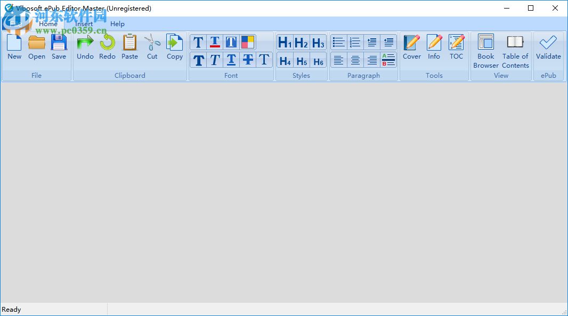Apply Heading 1 style
The width and height of the screenshot is (568, 316).
(285, 42)
